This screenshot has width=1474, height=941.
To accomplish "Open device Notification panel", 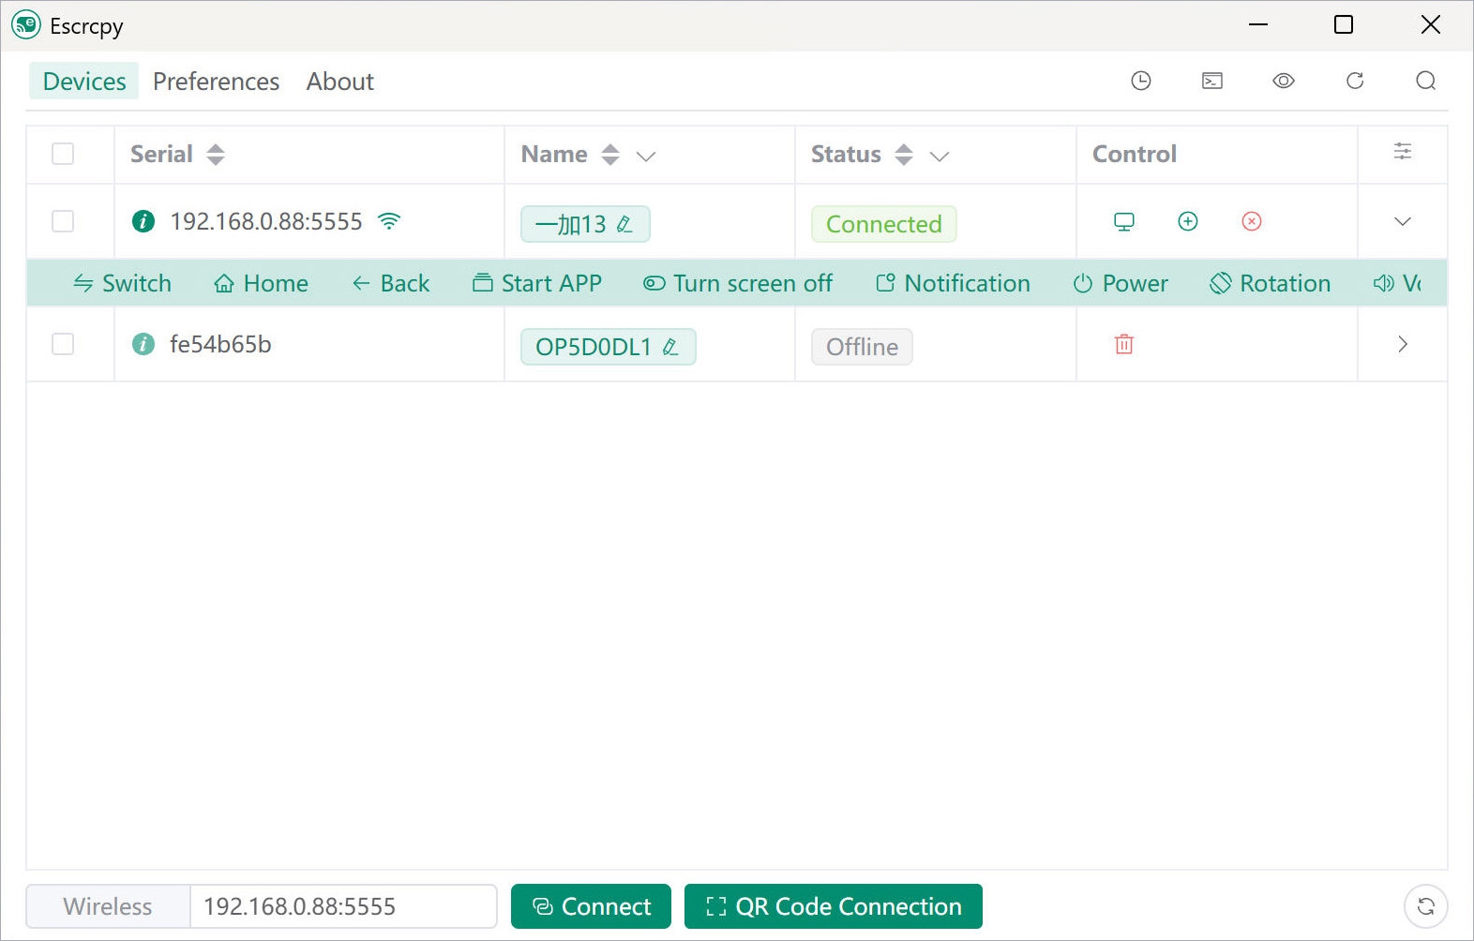I will [953, 283].
